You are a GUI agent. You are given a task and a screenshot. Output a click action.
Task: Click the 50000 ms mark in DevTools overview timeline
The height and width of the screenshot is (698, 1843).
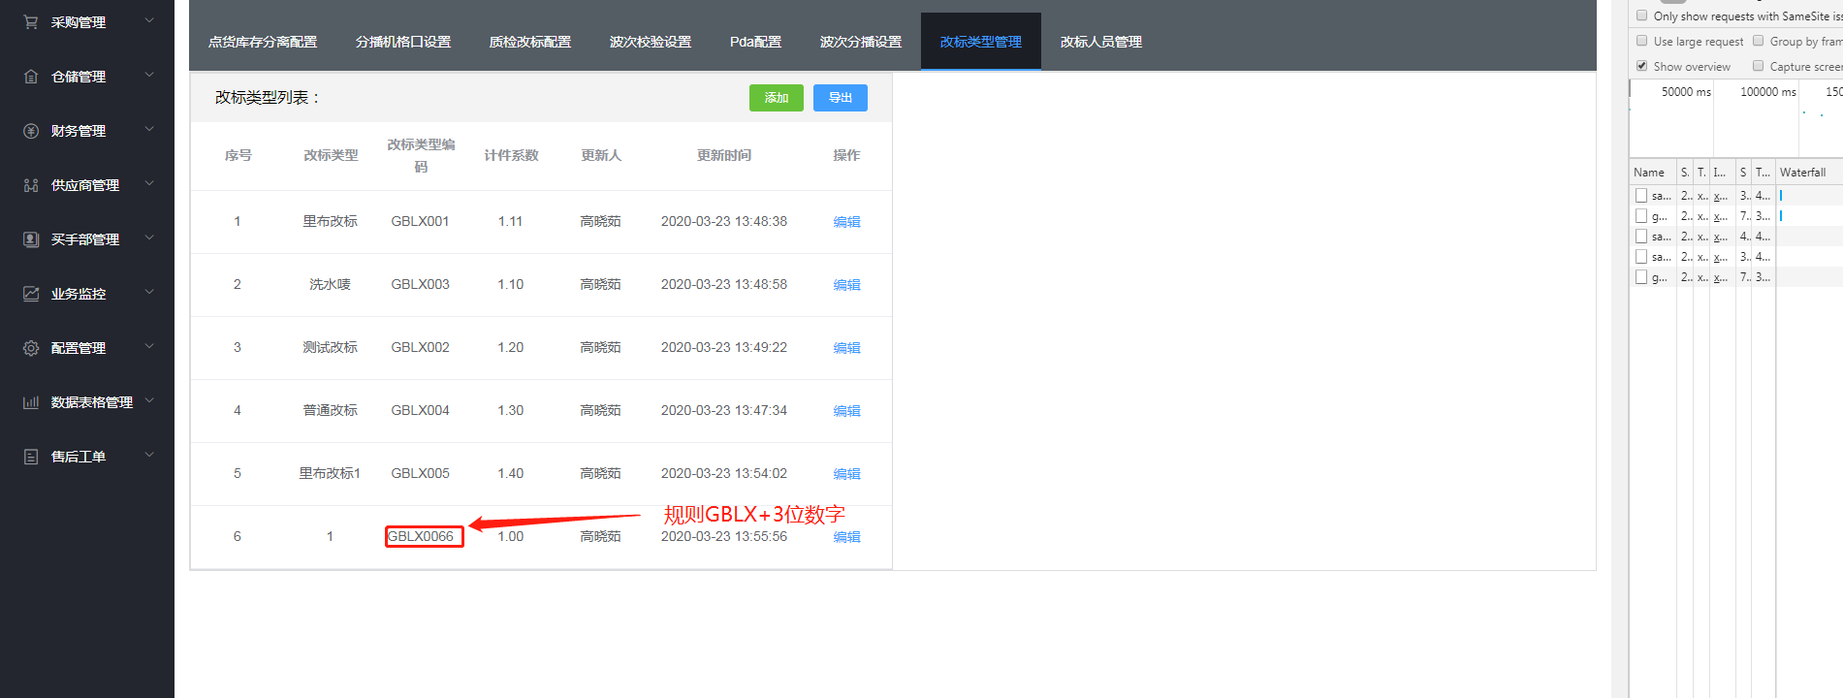[1686, 92]
